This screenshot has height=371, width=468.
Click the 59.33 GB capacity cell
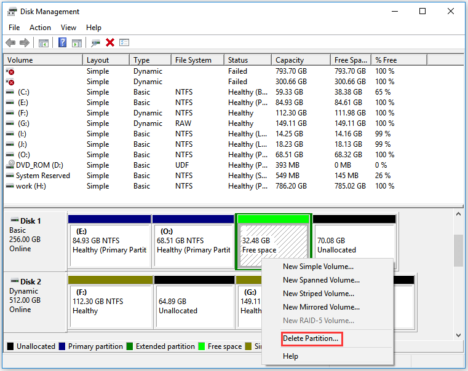click(x=289, y=92)
